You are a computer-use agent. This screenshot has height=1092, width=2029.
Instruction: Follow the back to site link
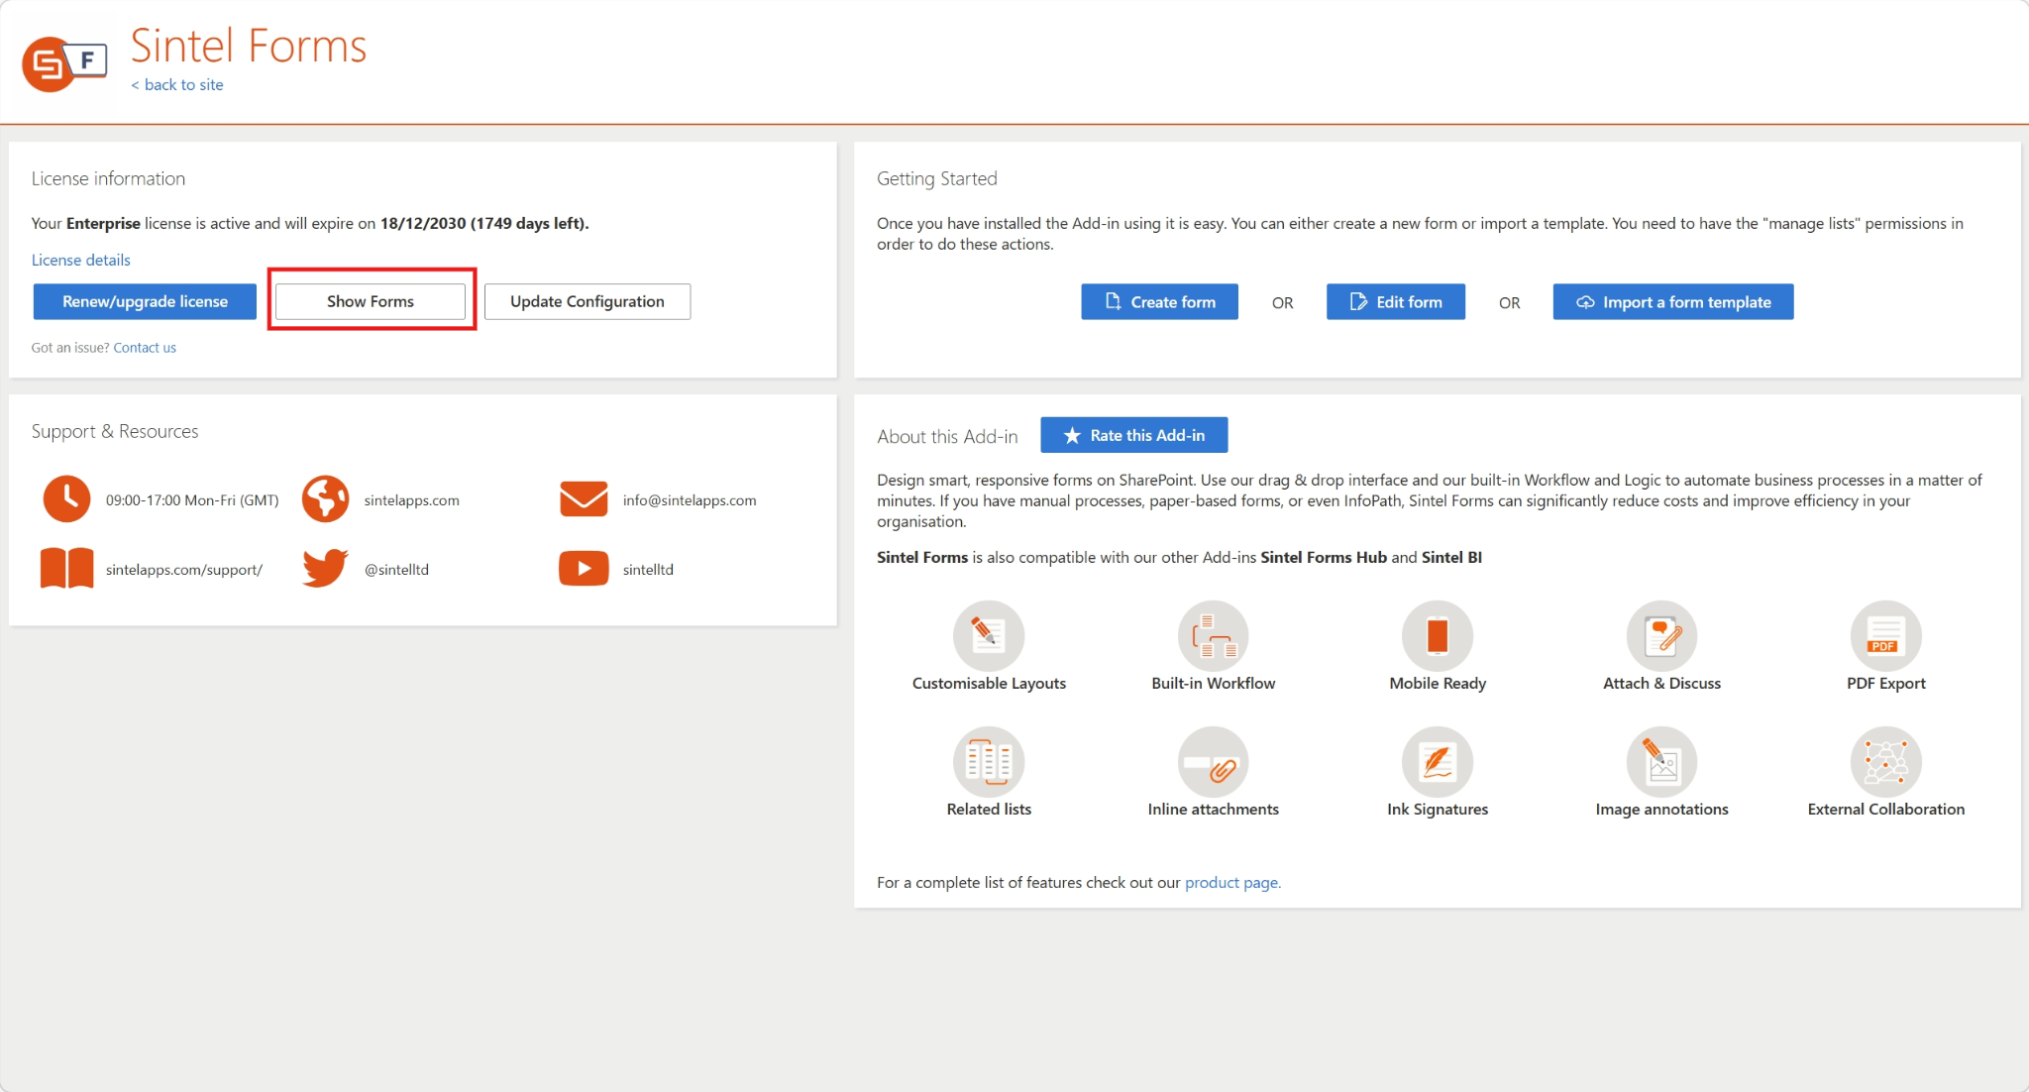(x=178, y=85)
